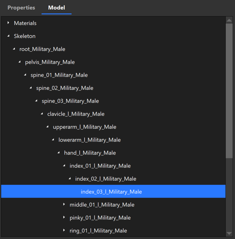Click the upperarm_l_Military_Male item
Image resolution: width=235 pixels, height=239 pixels.
pyautogui.click(x=84, y=127)
